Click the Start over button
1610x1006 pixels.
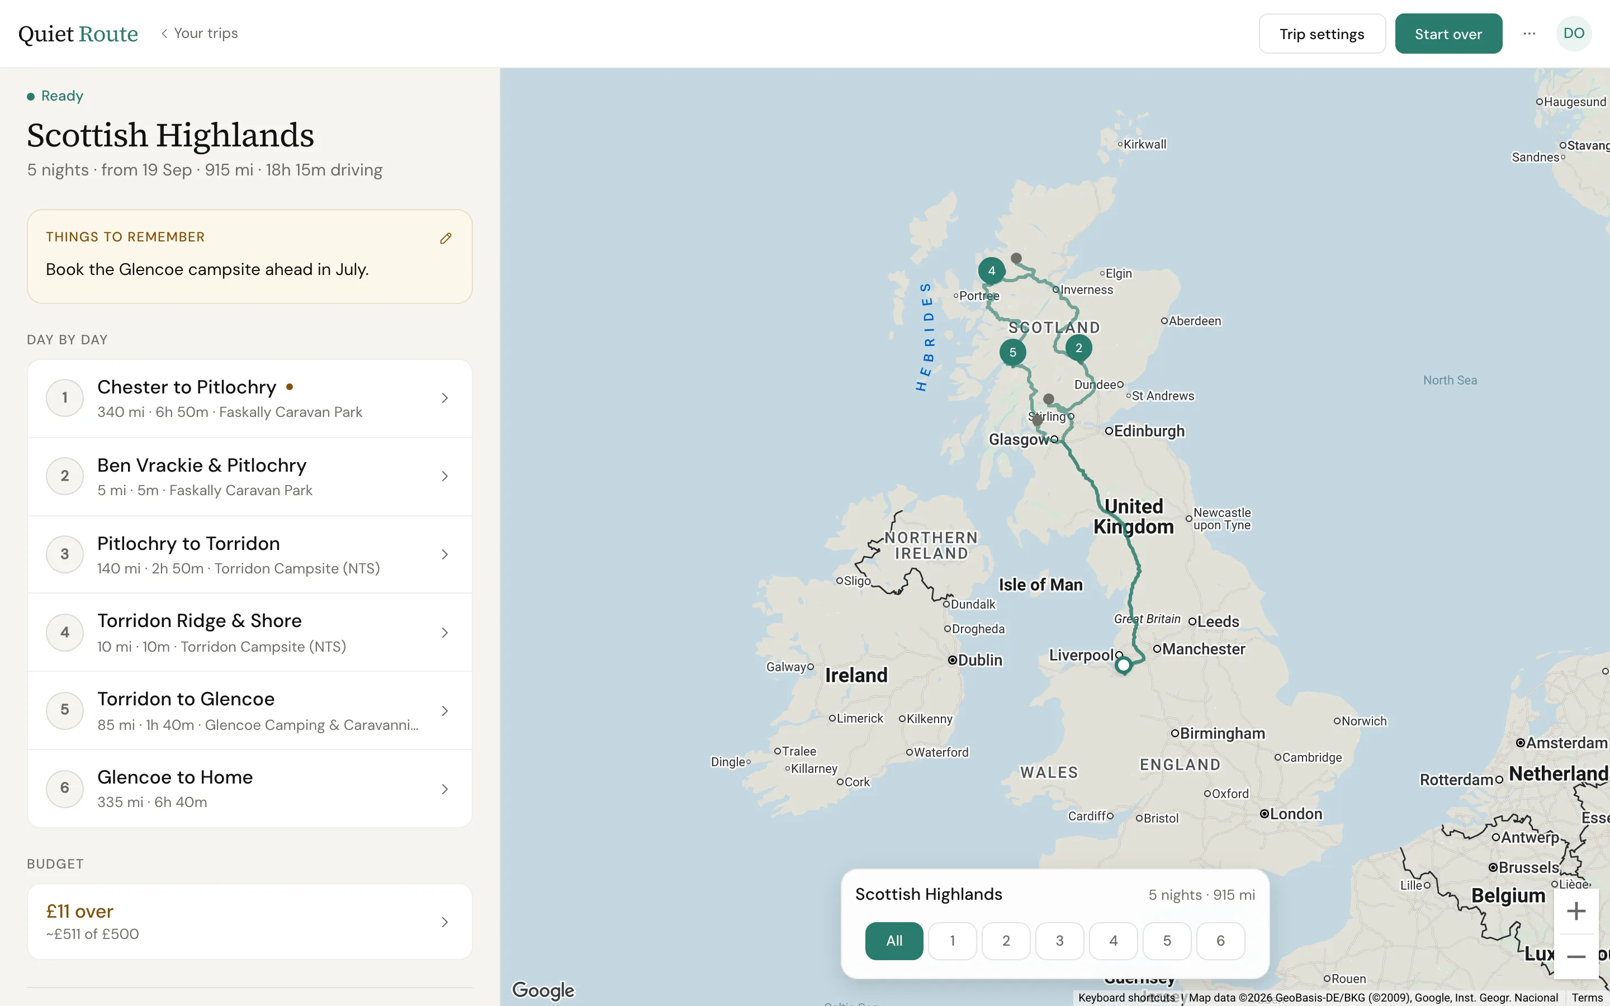[1448, 34]
